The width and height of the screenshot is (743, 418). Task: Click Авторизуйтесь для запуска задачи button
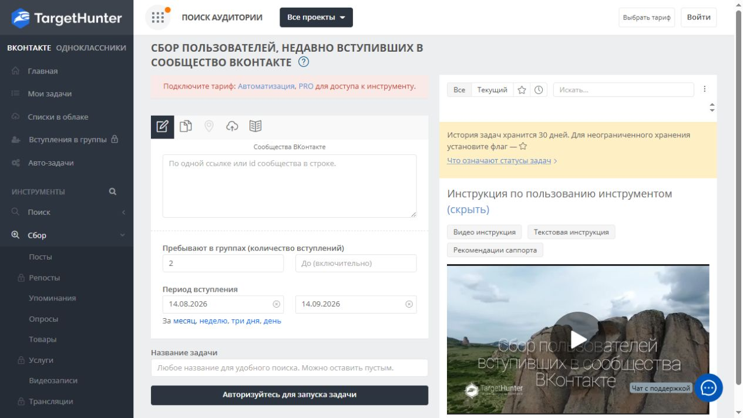pos(290,395)
